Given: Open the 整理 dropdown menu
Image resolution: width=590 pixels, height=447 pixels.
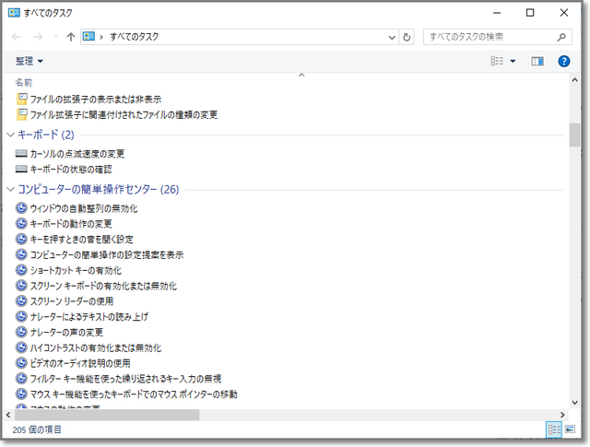Looking at the screenshot, I should [x=29, y=61].
